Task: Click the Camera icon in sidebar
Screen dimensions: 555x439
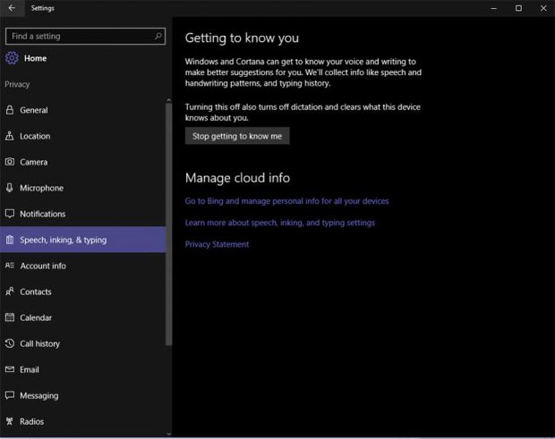Action: point(10,162)
